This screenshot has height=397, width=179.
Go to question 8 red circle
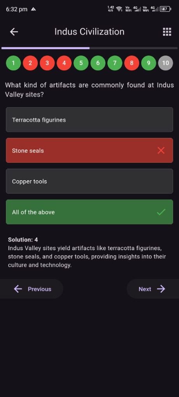point(132,63)
